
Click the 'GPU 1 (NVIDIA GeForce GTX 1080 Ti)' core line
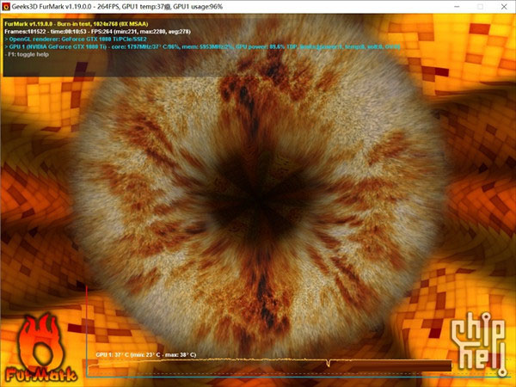click(202, 46)
